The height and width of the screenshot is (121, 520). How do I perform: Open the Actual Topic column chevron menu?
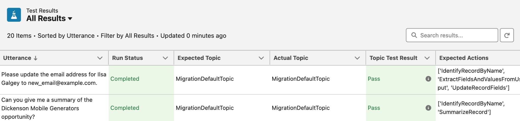[x=357, y=58]
